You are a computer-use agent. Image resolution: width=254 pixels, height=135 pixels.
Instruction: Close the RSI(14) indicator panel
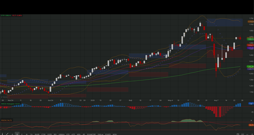click(251, 120)
